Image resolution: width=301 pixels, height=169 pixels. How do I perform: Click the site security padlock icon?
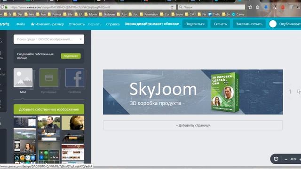[6, 7]
